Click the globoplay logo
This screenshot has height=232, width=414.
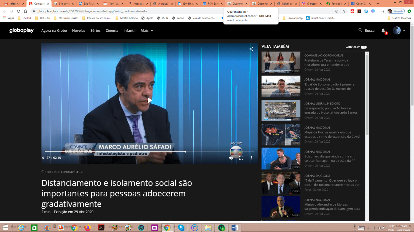click(21, 30)
